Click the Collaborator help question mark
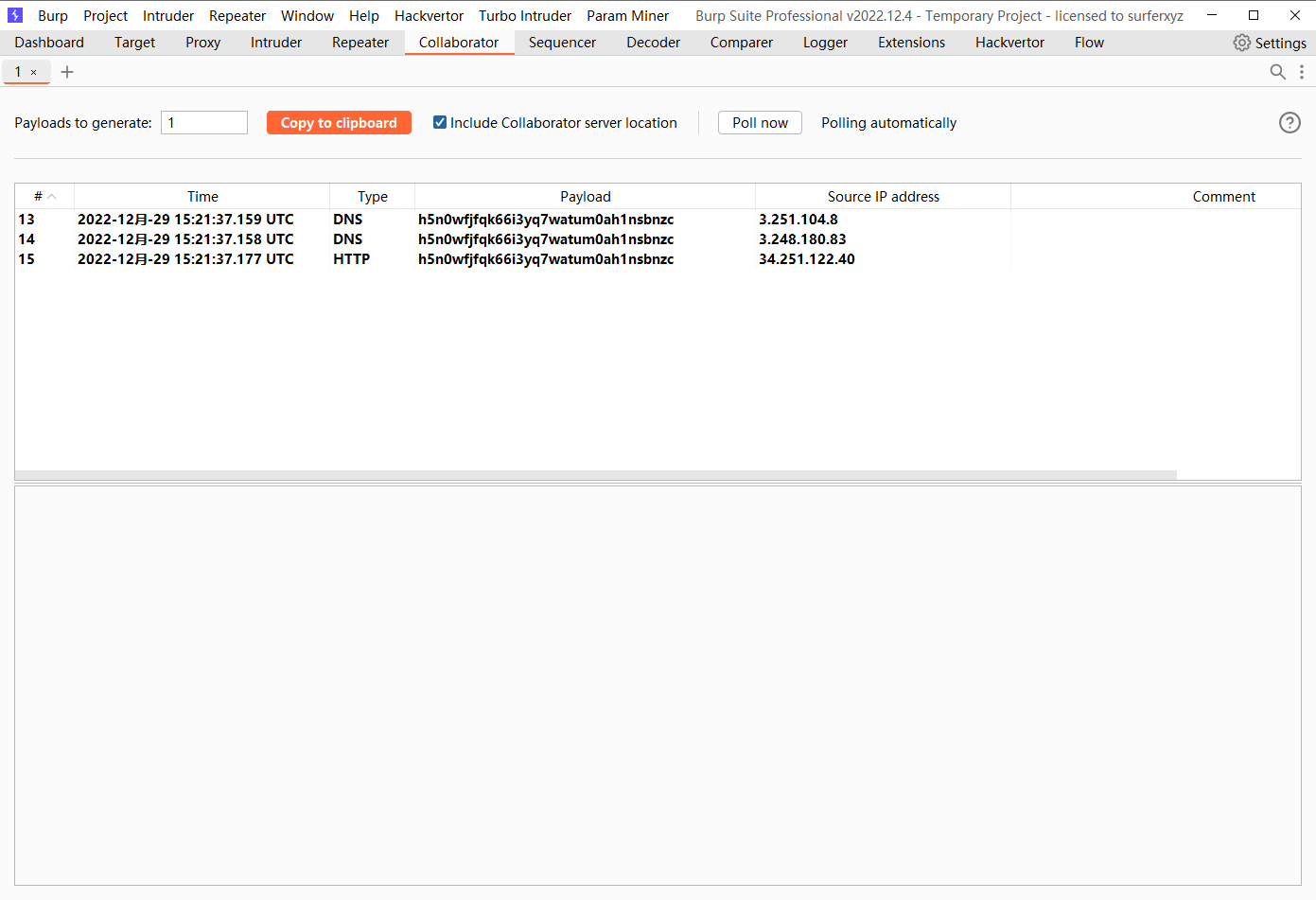 [x=1290, y=122]
